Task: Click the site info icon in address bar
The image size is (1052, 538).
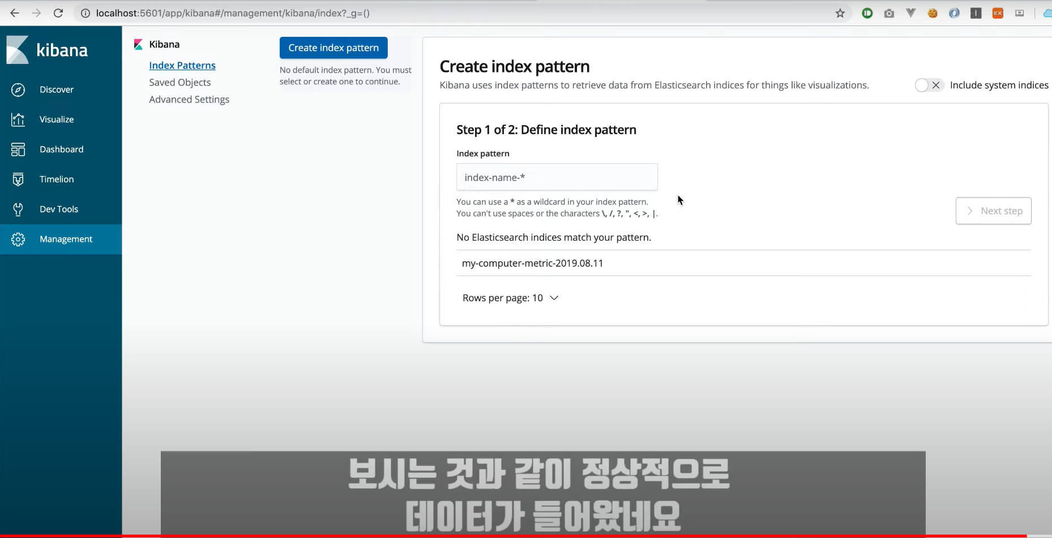Action: [85, 13]
